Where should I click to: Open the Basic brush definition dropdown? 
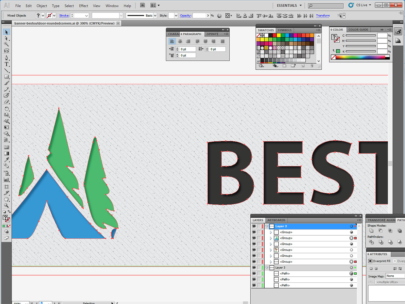[155, 16]
